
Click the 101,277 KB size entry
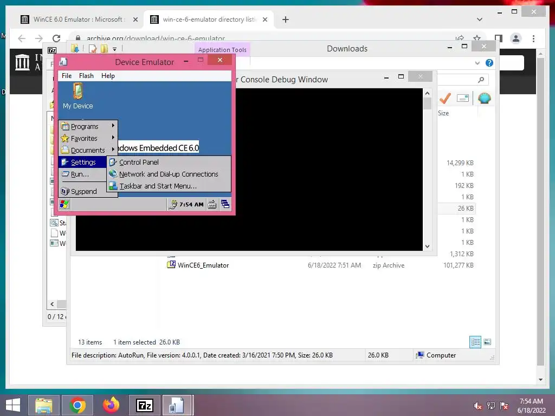coord(459,265)
